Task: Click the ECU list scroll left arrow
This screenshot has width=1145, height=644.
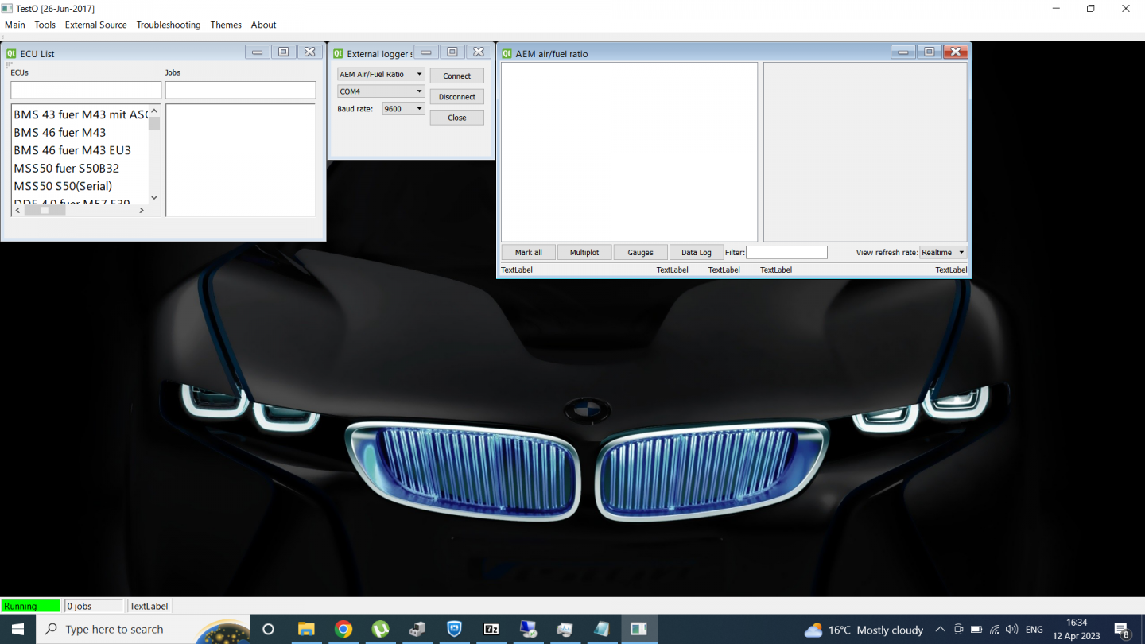Action: coord(17,210)
